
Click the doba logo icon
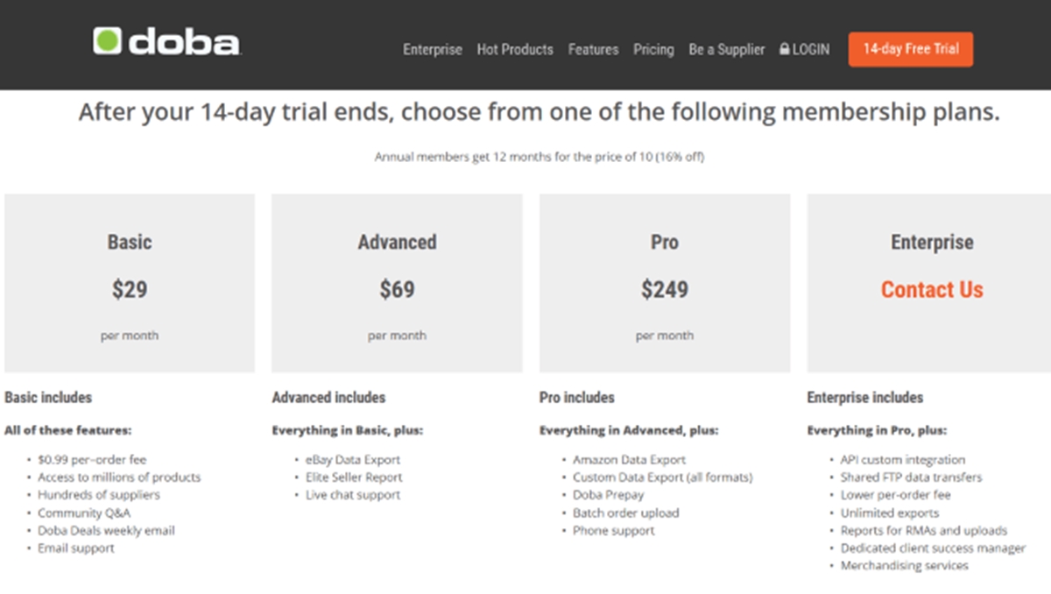tap(107, 41)
